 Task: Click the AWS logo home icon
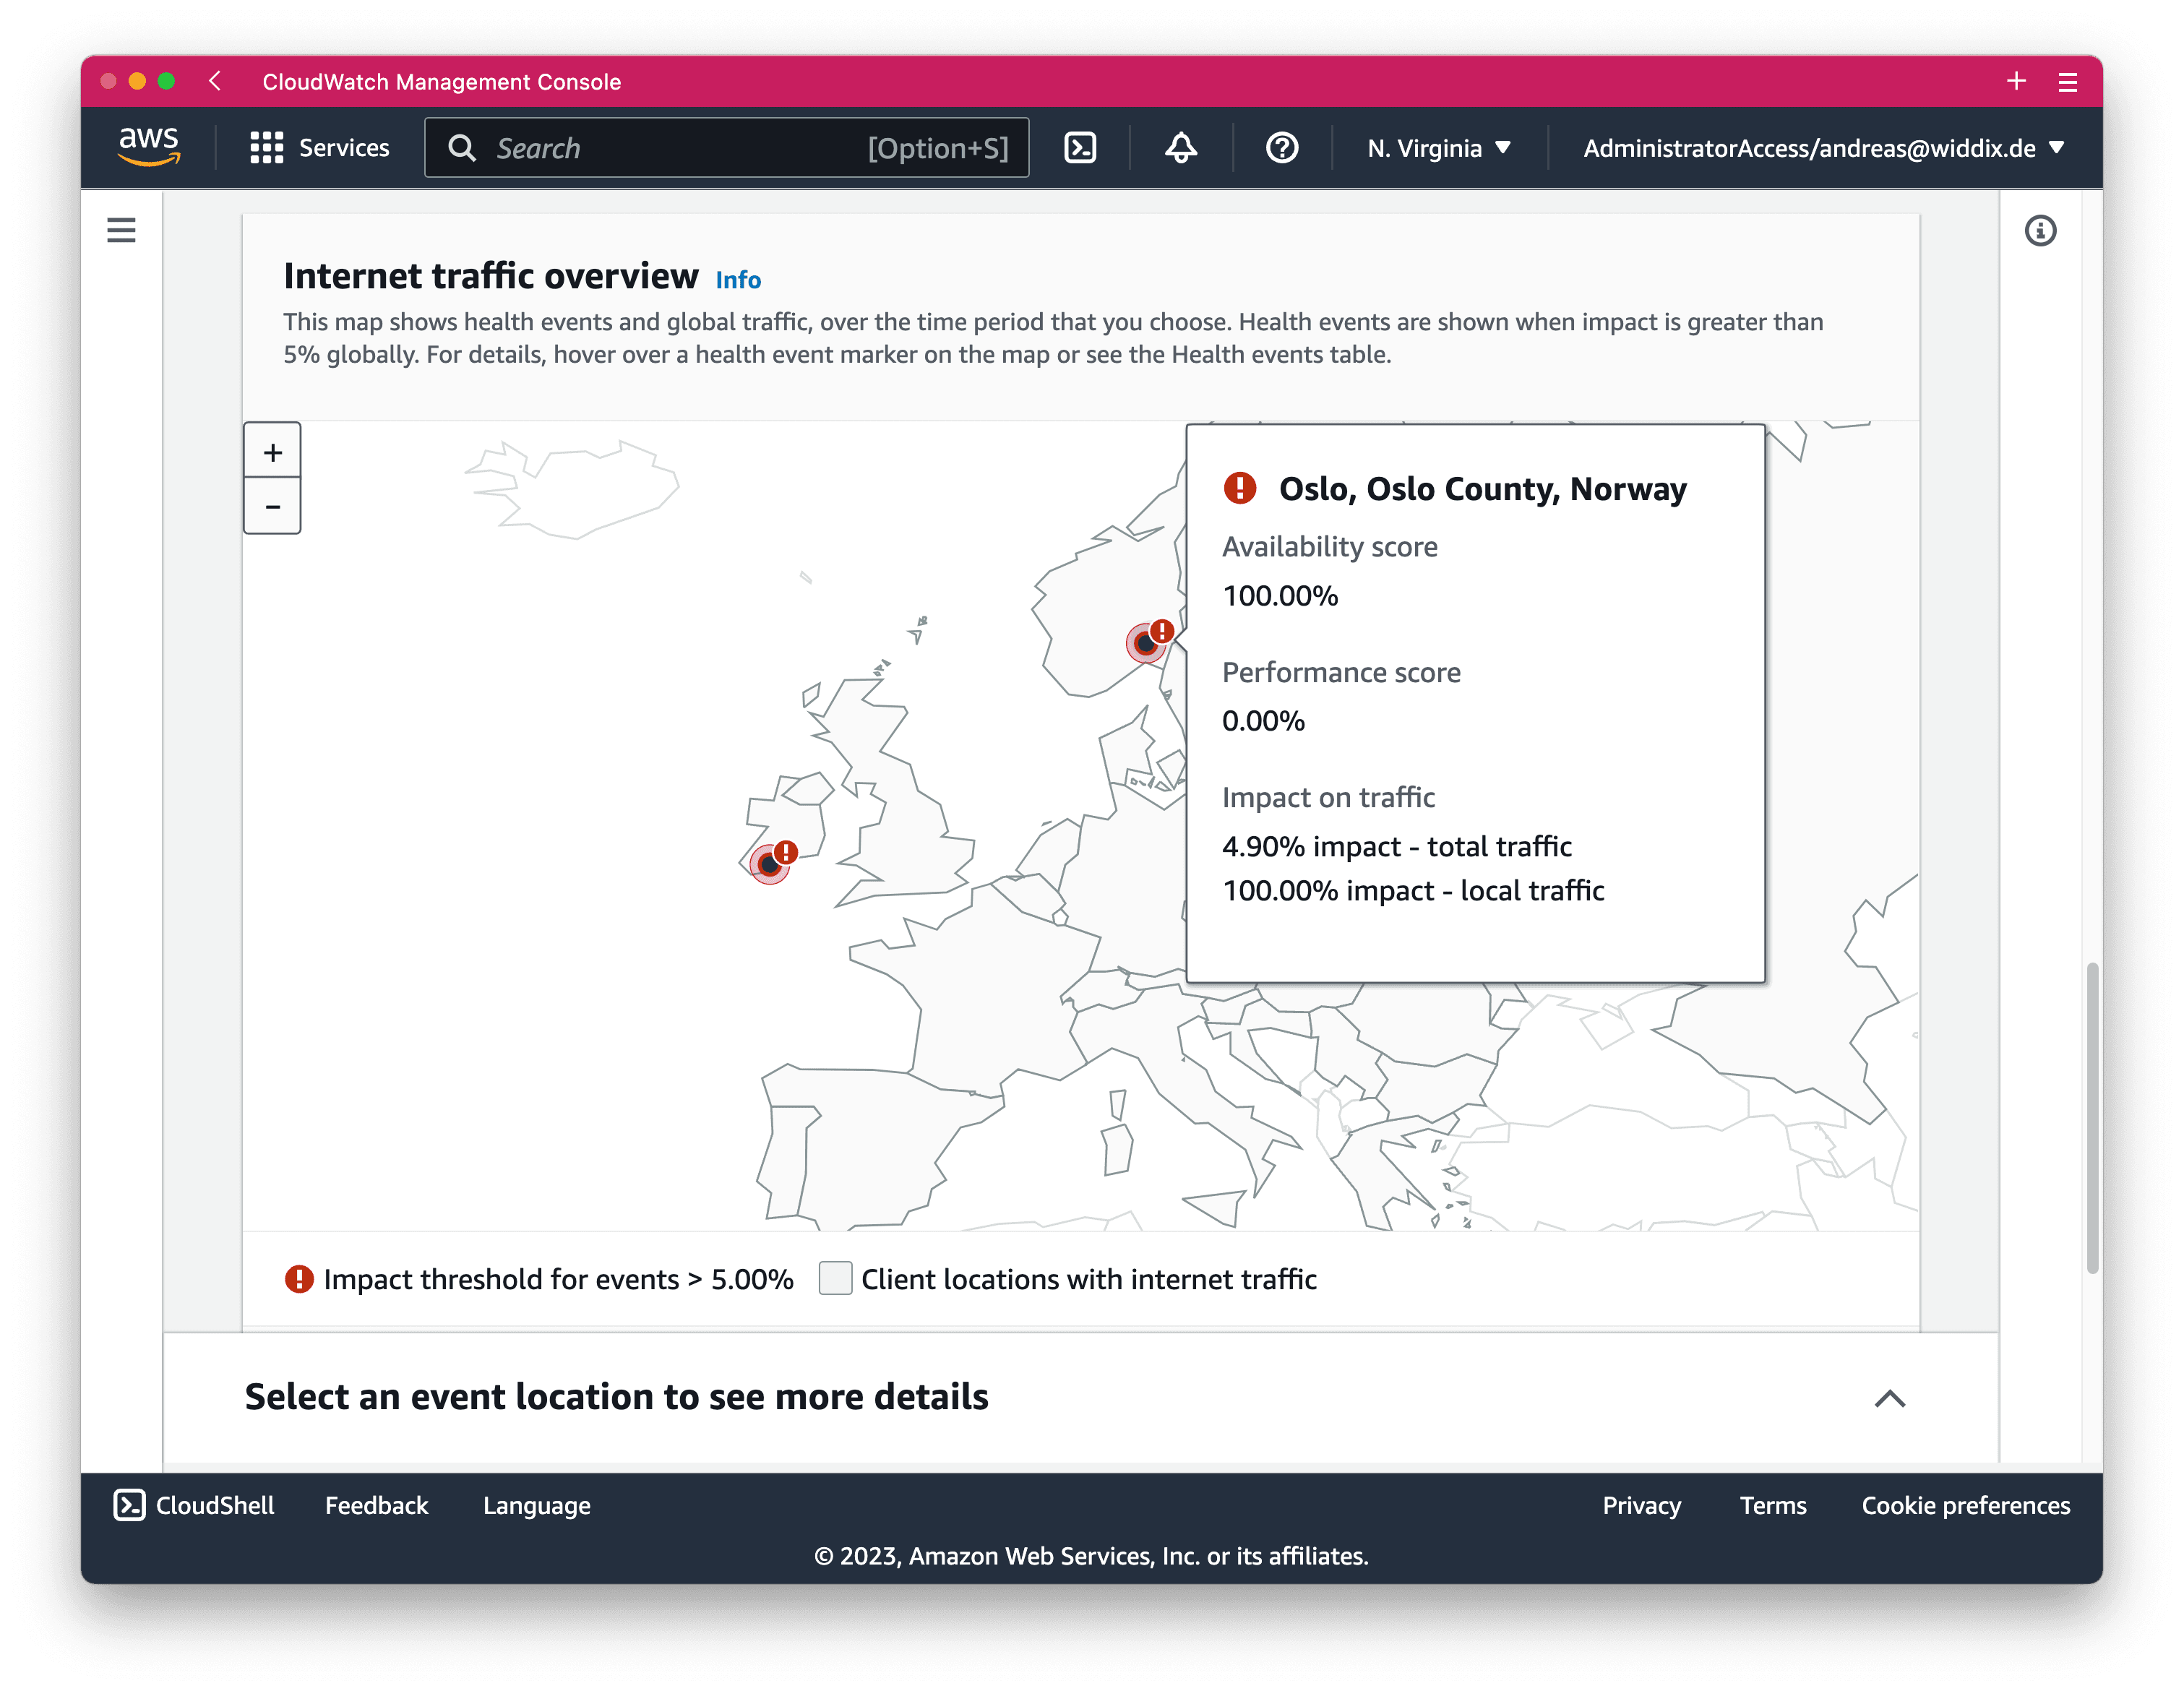149,147
